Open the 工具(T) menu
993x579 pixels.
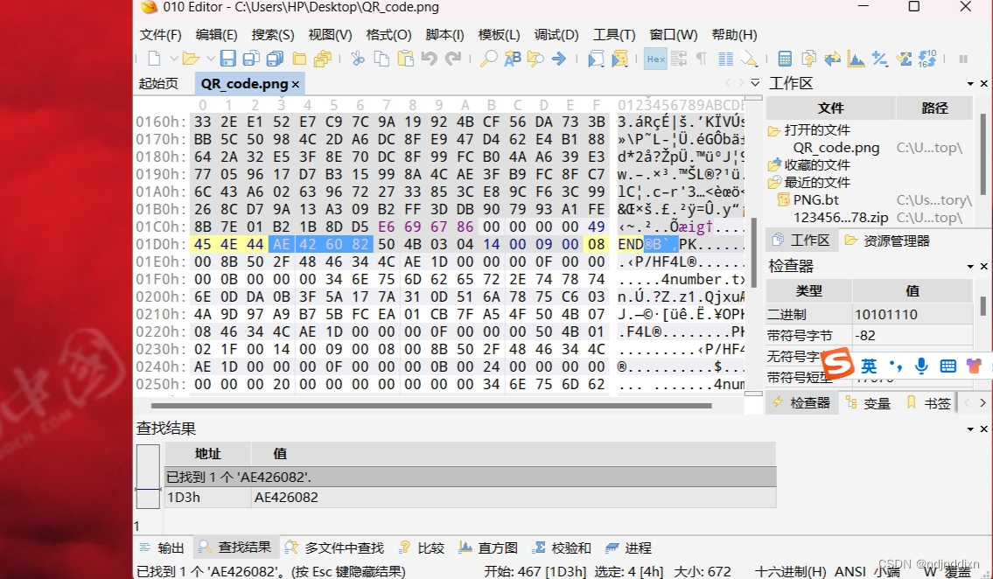coord(613,35)
